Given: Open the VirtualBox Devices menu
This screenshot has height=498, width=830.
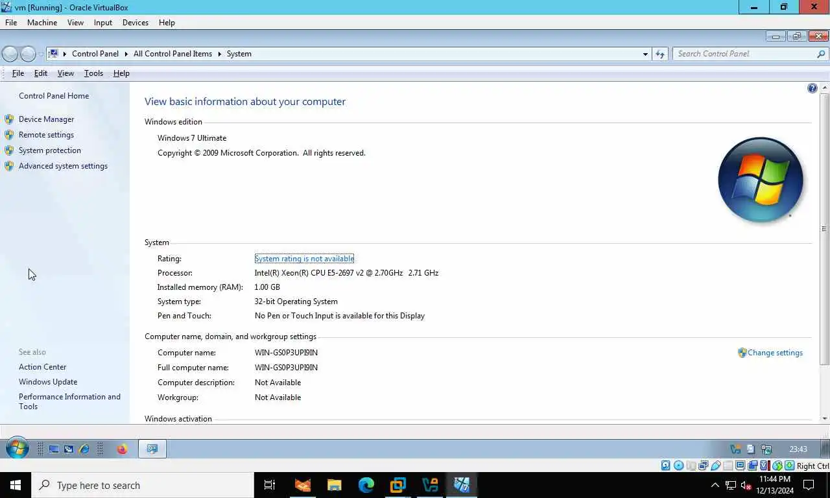Looking at the screenshot, I should pos(136,23).
